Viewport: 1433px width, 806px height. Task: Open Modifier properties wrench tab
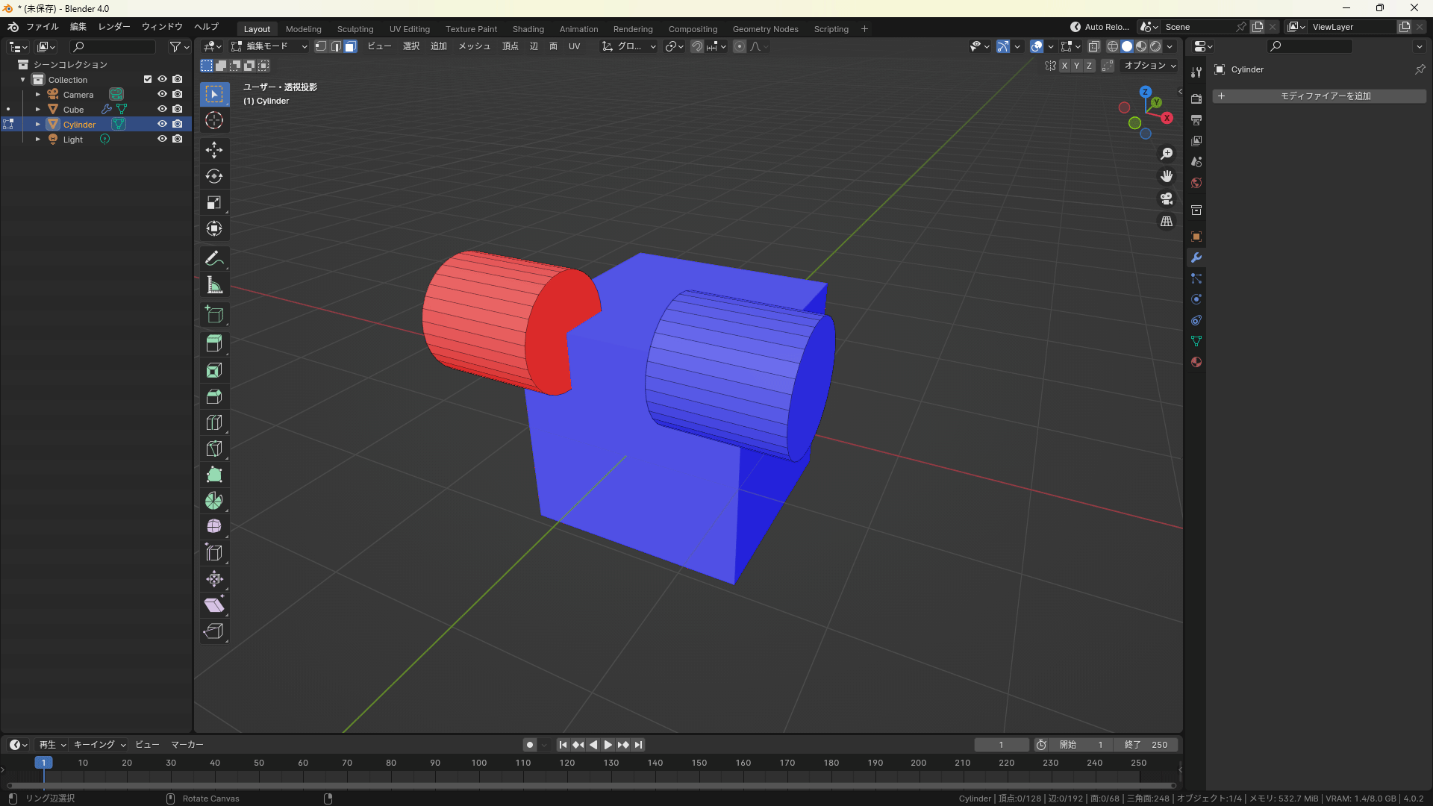pyautogui.click(x=1196, y=257)
